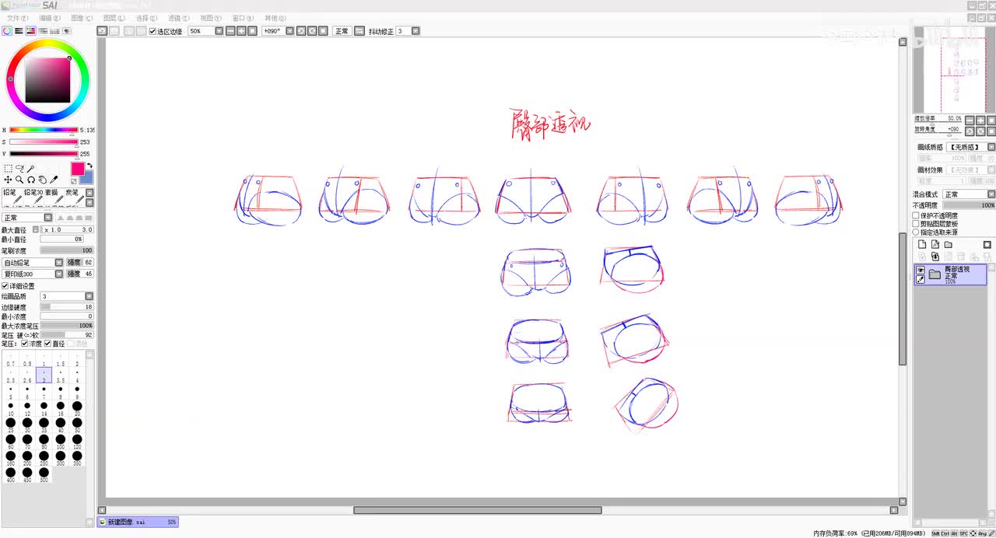Rotate canvas clockwise in toolbar

point(312,31)
